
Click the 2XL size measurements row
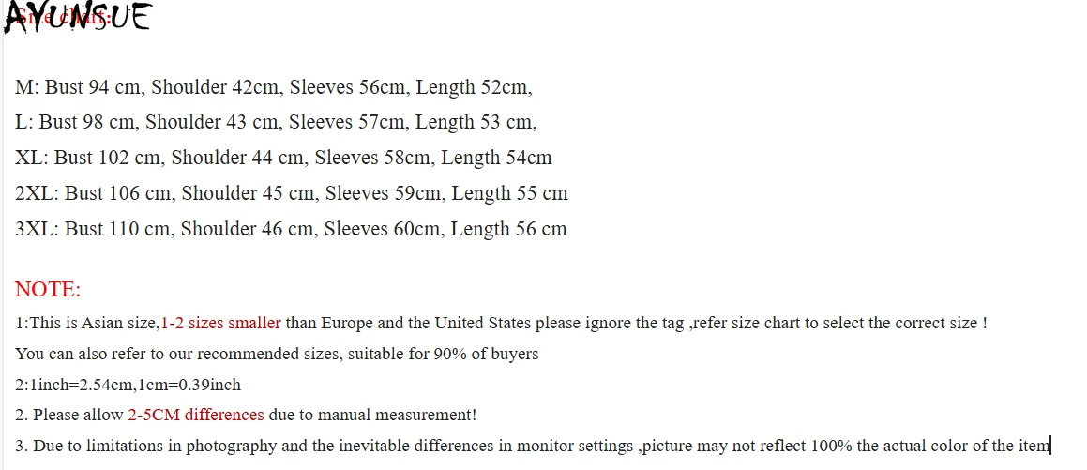(x=291, y=193)
